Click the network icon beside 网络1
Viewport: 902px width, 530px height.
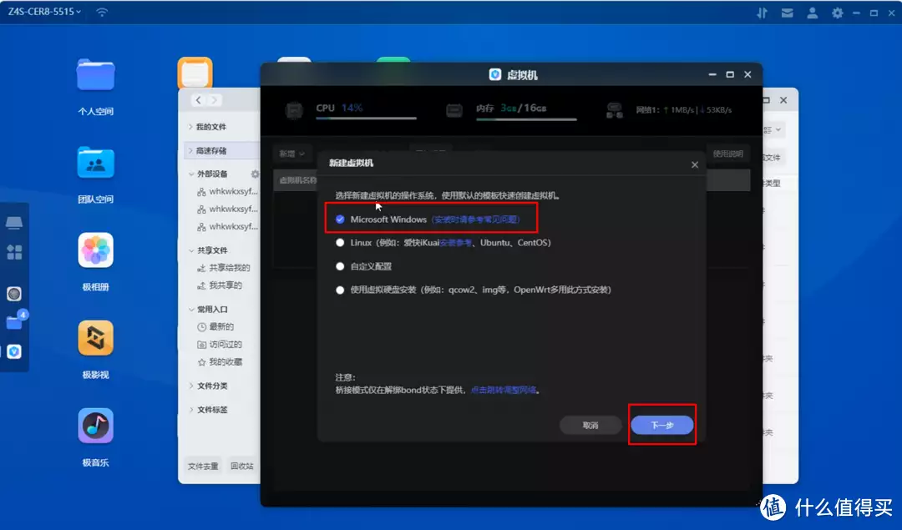615,110
